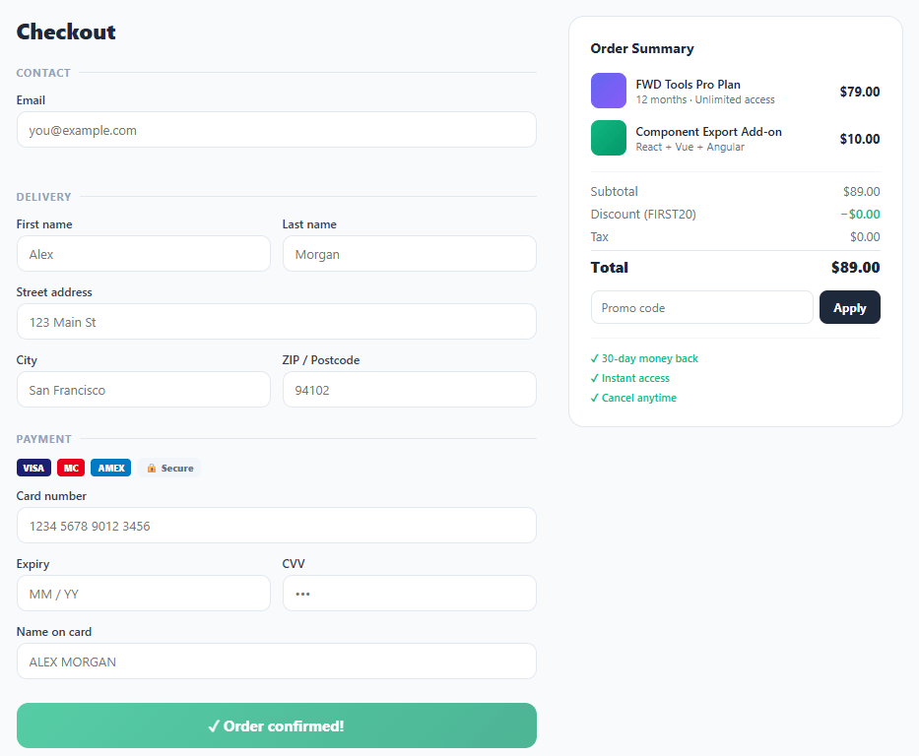
Task: Click the React + Vue + Angular subtitle
Action: coord(689,147)
